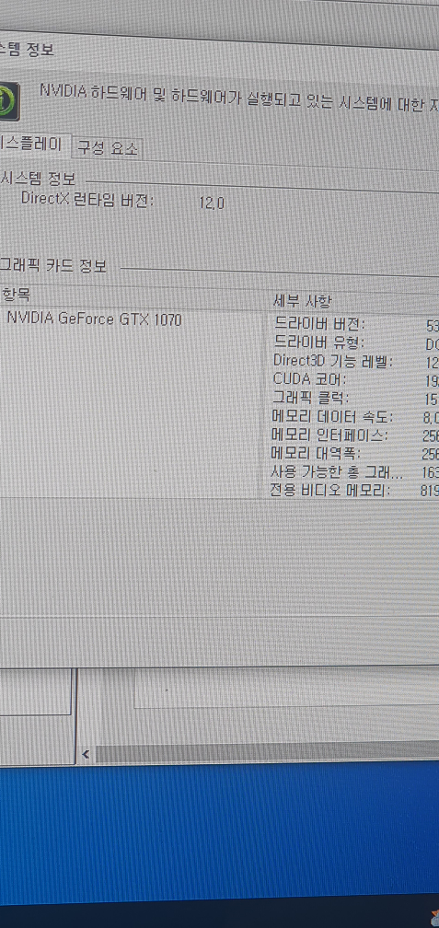The image size is (439, 928).
Task: Open the 구성 요소 tab
Action: [108, 148]
